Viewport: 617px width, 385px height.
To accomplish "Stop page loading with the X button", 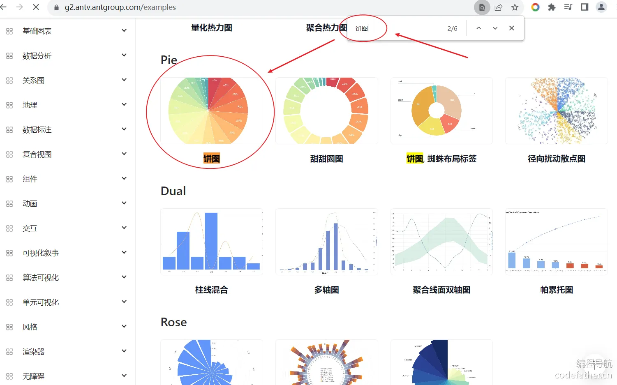I will click(x=36, y=7).
